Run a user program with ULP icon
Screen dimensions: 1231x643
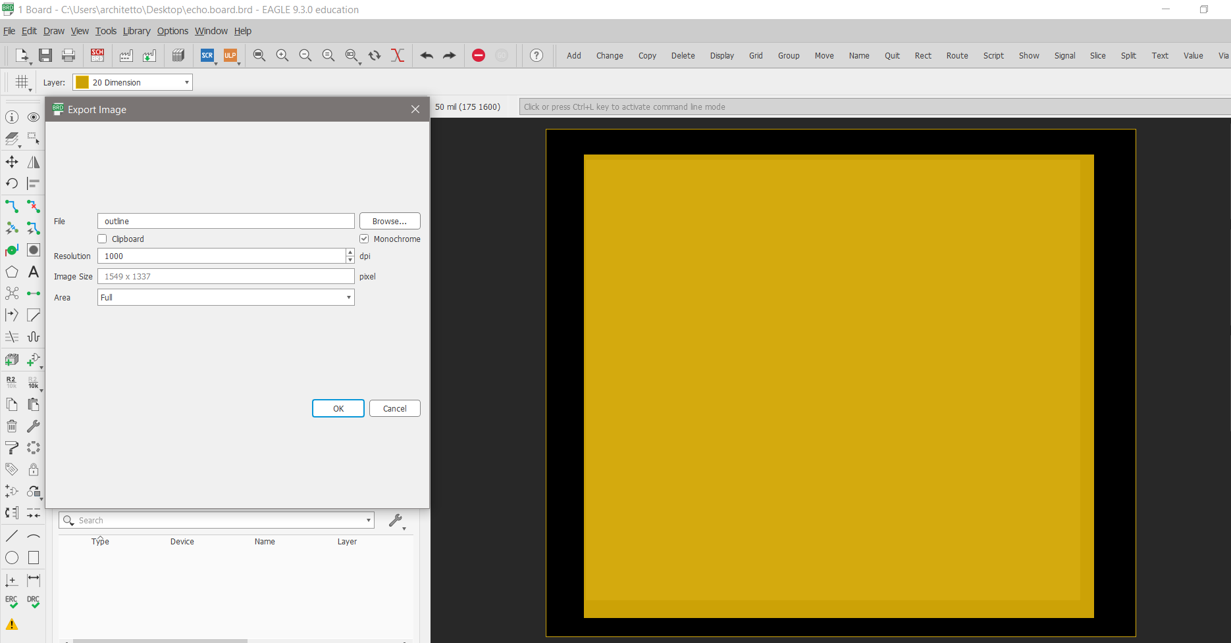230,55
